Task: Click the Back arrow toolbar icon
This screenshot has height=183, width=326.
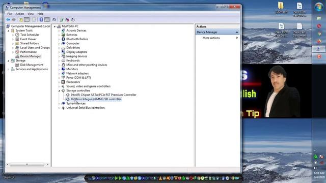Action: pos(8,20)
